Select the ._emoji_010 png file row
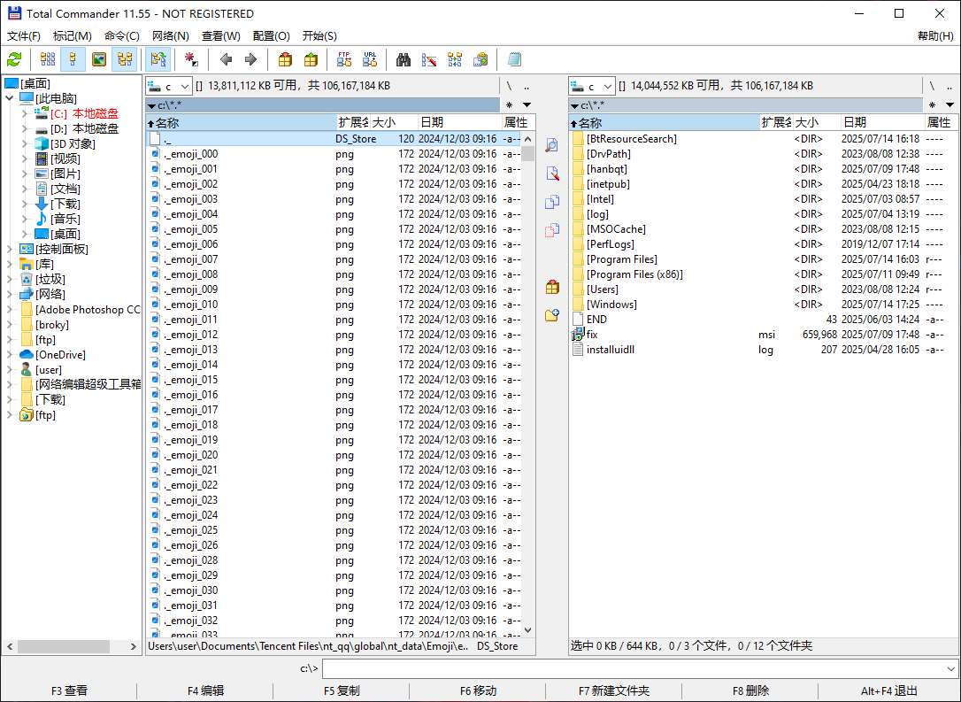The width and height of the screenshot is (961, 702). 334,305
